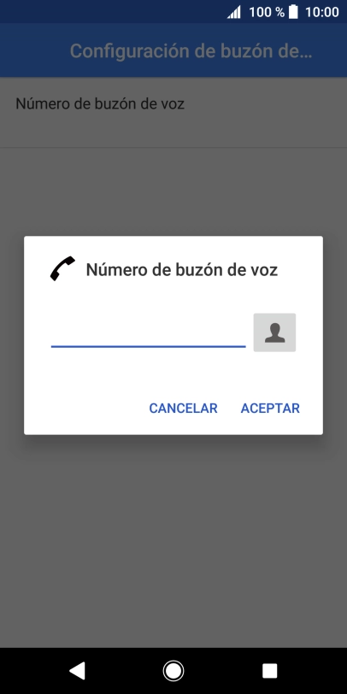The width and height of the screenshot is (347, 694).
Task: Tap the circular Home navigation button
Action: (x=173, y=671)
